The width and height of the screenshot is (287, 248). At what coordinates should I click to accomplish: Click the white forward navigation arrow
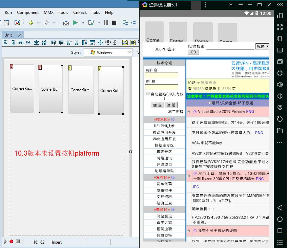coord(47,23)
